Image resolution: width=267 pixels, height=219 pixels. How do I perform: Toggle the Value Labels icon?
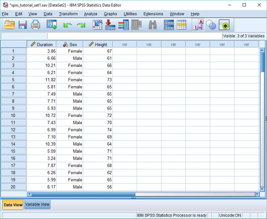[x=198, y=25]
